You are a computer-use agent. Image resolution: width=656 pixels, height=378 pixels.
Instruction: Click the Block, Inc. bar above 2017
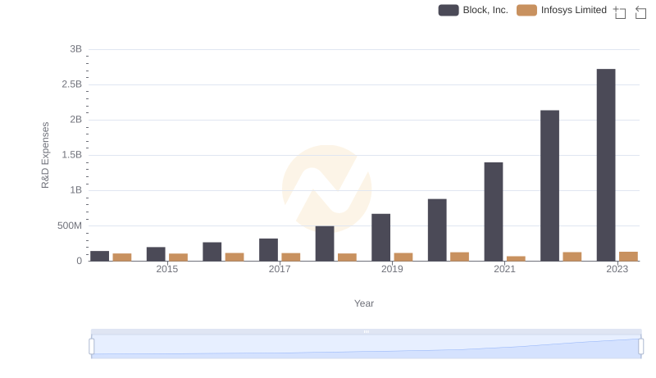[268, 249]
